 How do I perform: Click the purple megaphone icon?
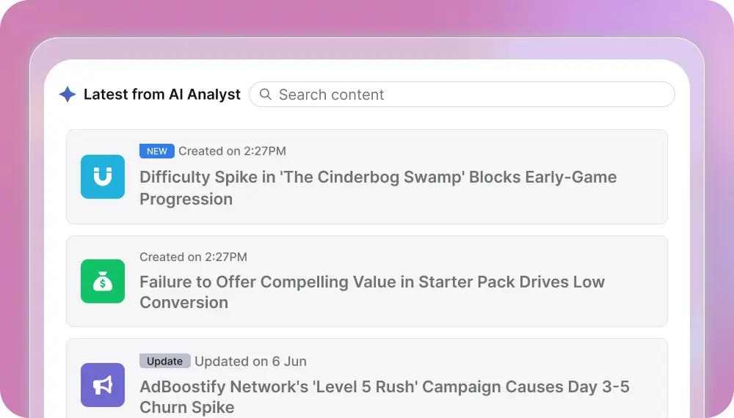[x=103, y=385]
